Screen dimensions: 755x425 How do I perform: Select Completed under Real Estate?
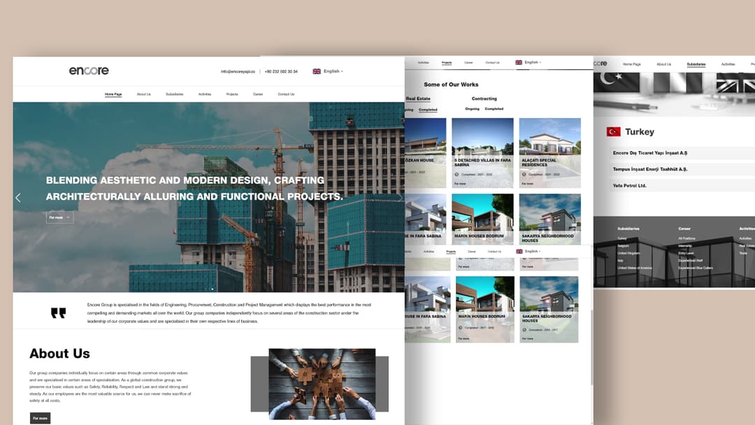pos(428,110)
